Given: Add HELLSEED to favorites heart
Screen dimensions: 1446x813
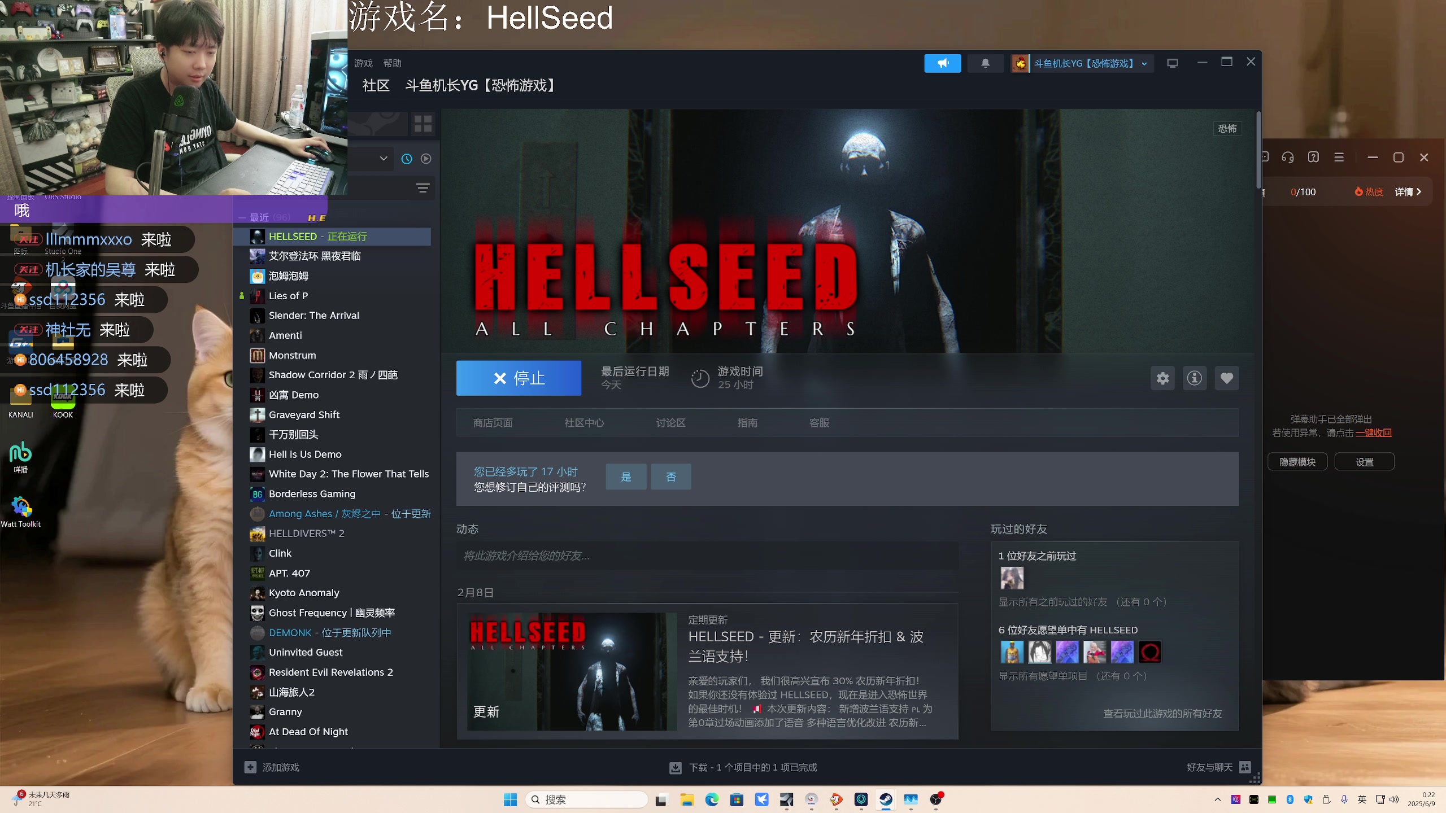Looking at the screenshot, I should point(1226,378).
